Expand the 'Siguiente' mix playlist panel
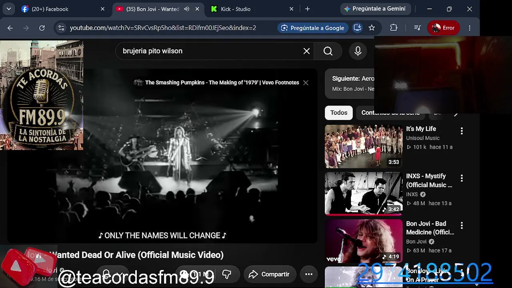The image size is (512, 288). point(350,83)
